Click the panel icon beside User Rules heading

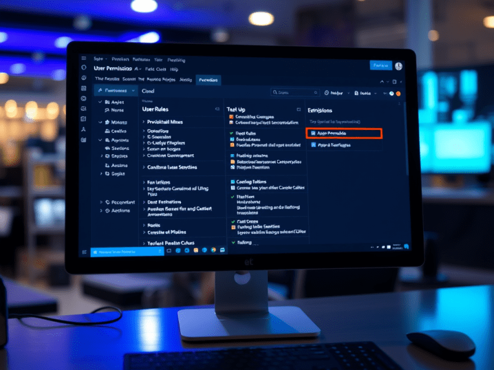[x=217, y=109]
